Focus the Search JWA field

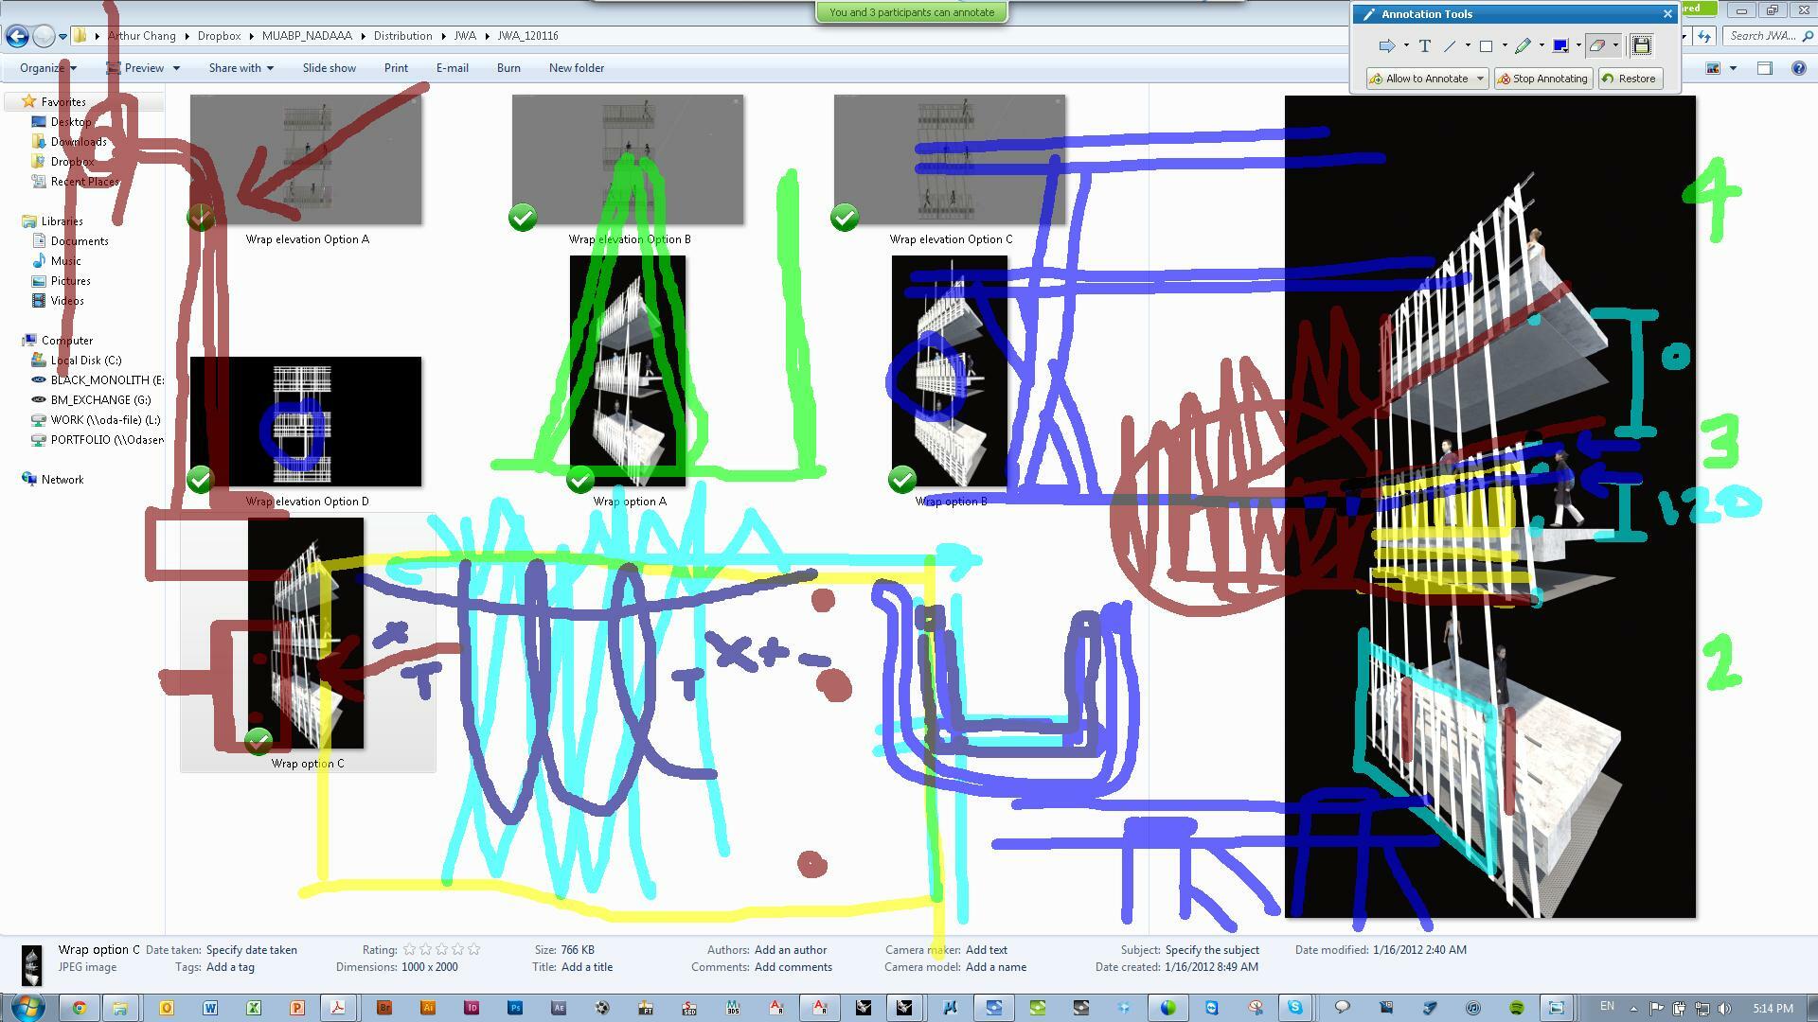tap(1767, 36)
